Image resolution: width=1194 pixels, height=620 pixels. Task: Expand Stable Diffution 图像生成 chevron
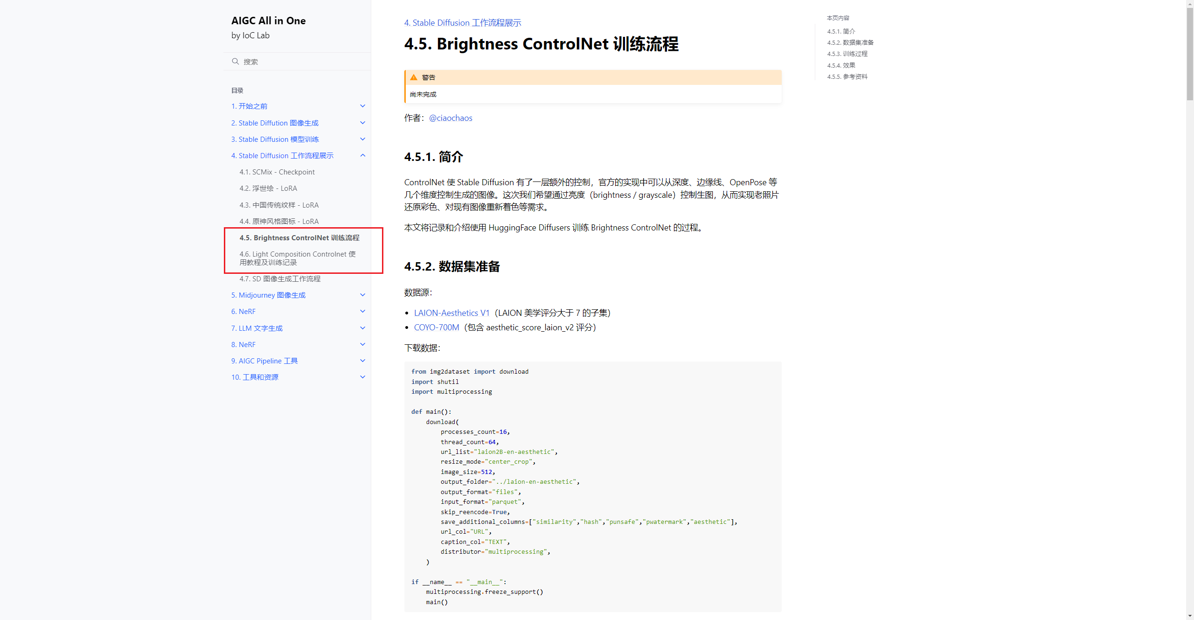(x=362, y=123)
